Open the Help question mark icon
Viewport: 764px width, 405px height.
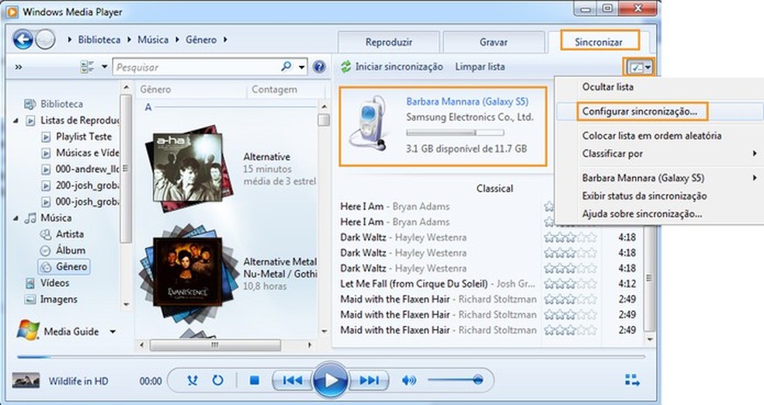[318, 67]
